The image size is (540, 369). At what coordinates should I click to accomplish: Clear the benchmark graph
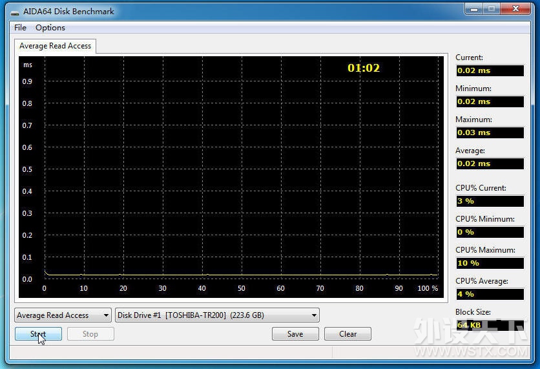[x=348, y=334]
